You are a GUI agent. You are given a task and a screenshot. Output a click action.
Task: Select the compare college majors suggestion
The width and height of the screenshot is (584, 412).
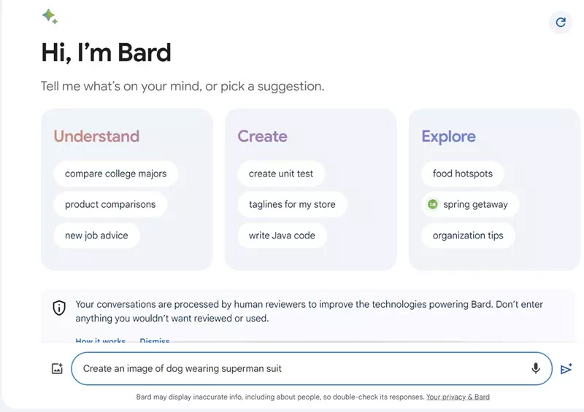[x=116, y=174]
